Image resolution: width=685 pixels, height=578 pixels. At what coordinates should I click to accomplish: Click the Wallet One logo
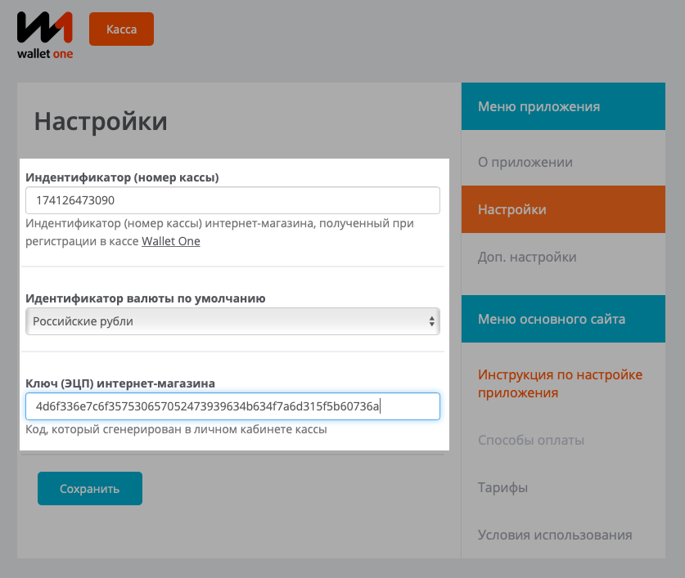coord(45,35)
